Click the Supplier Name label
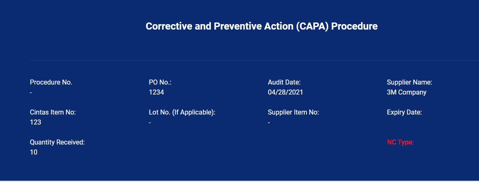 pyautogui.click(x=409, y=82)
